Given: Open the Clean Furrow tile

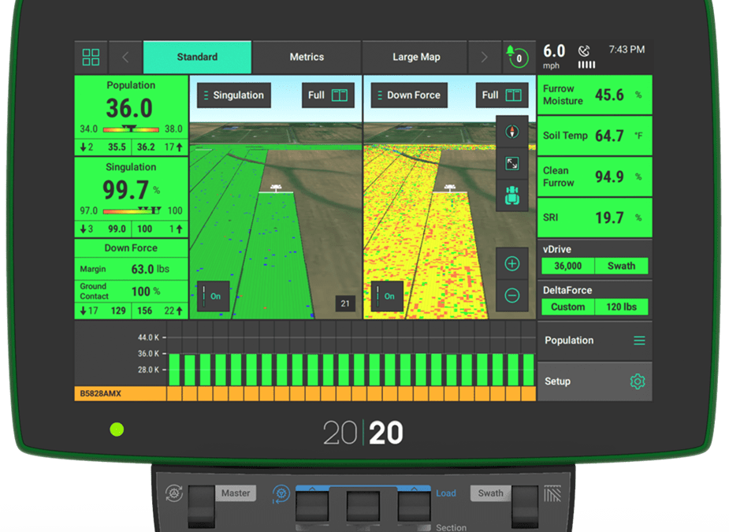Looking at the screenshot, I should 595,177.
